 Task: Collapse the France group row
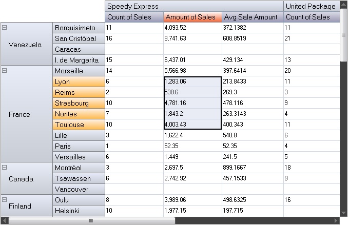point(5,71)
